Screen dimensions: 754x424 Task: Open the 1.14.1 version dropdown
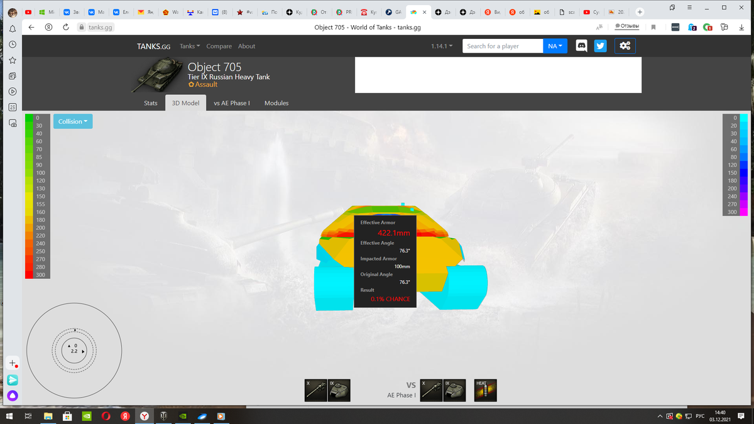442,46
